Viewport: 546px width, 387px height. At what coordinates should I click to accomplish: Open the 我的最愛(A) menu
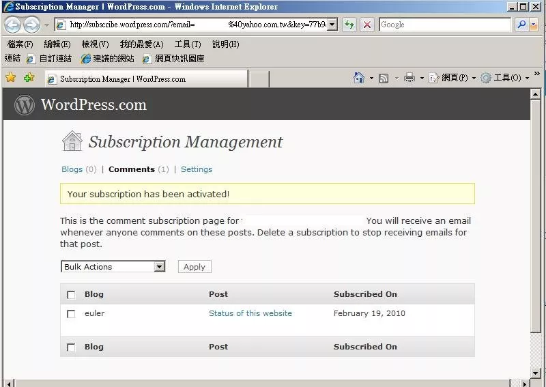click(x=141, y=44)
